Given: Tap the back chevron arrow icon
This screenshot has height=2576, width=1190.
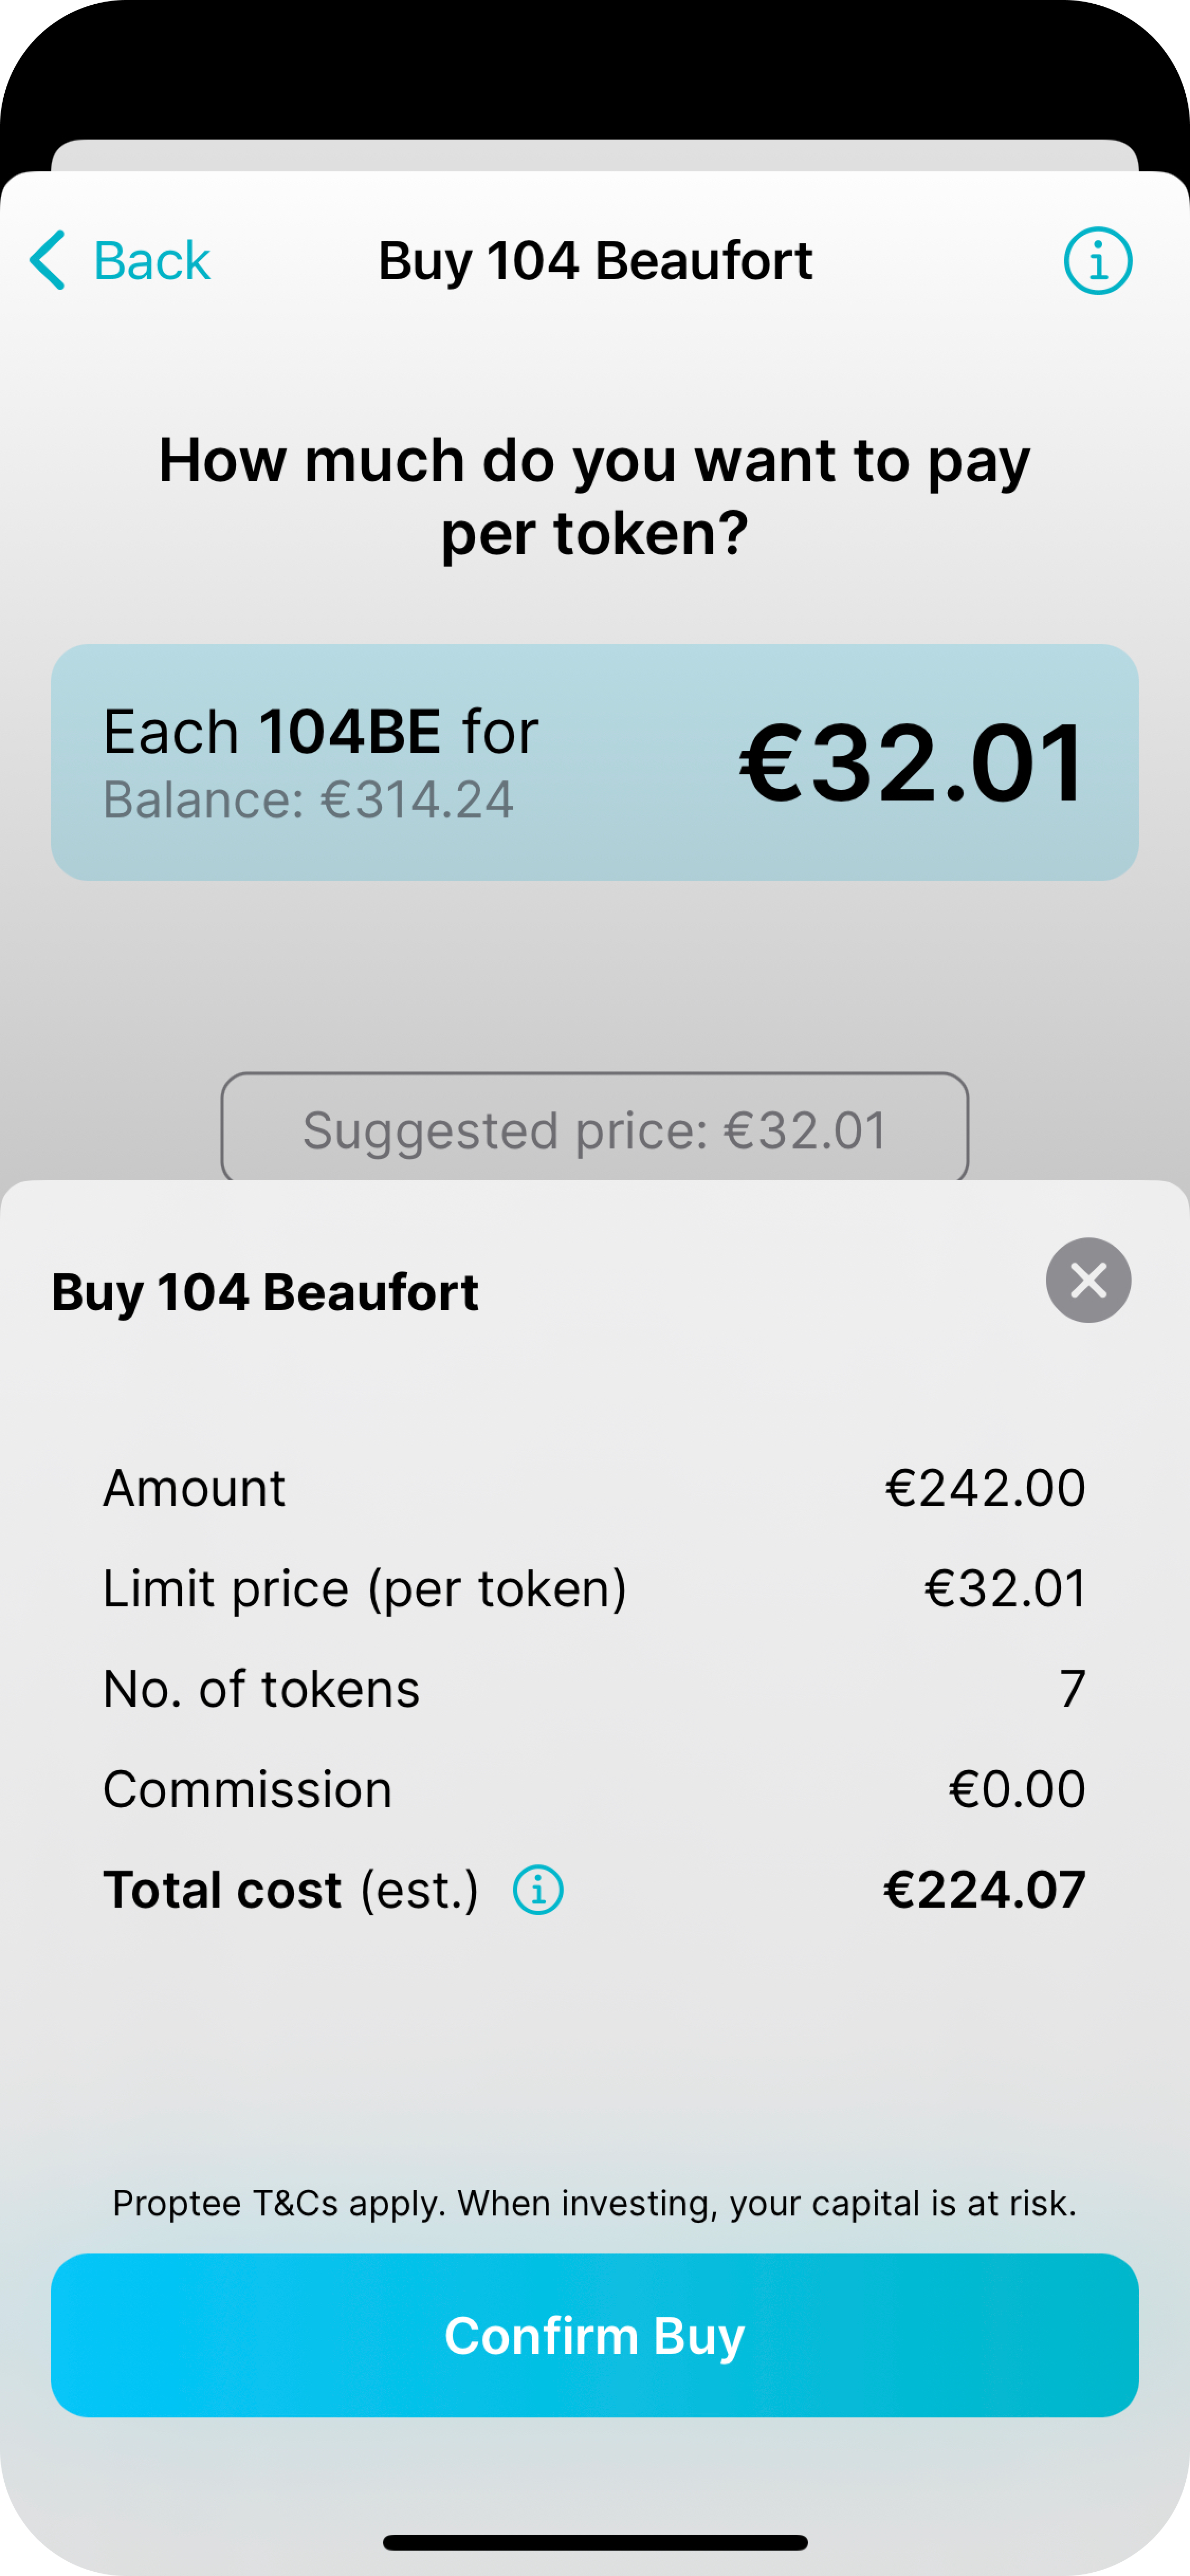Looking at the screenshot, I should (x=48, y=260).
